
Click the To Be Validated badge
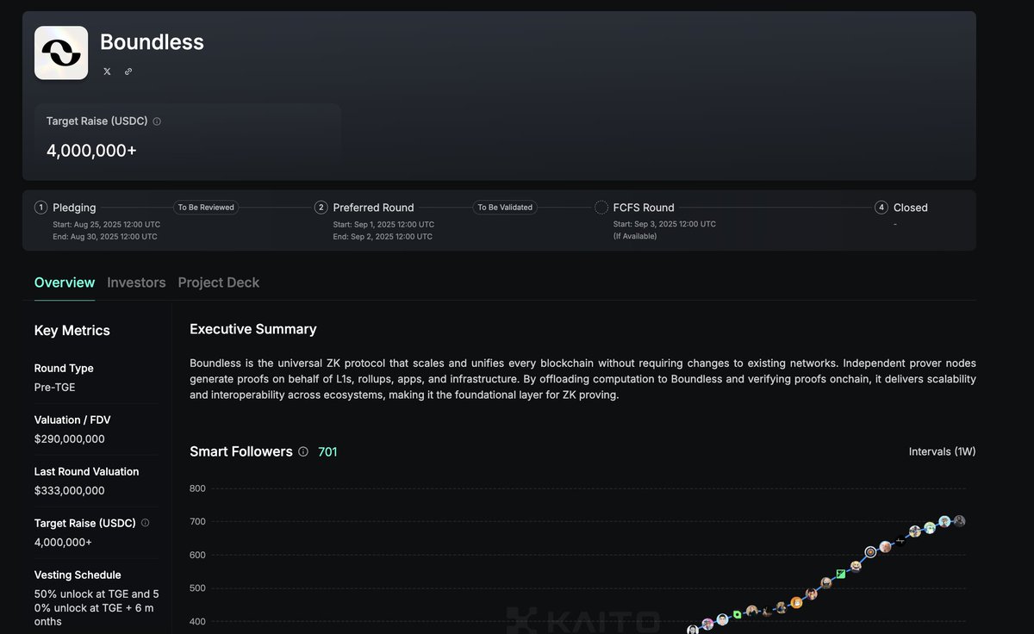(x=505, y=208)
